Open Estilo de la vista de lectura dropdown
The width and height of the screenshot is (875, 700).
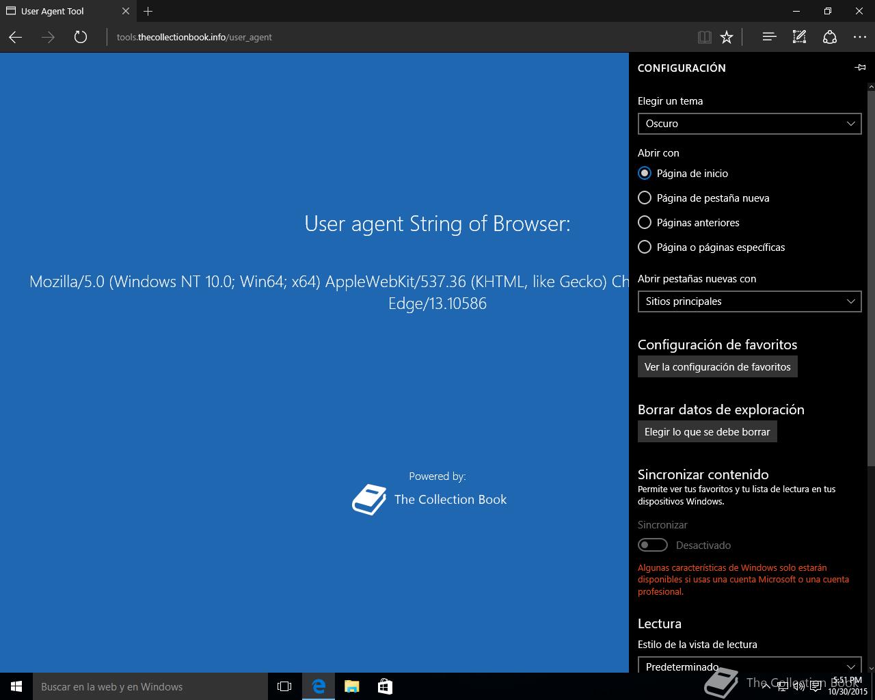pyautogui.click(x=749, y=664)
